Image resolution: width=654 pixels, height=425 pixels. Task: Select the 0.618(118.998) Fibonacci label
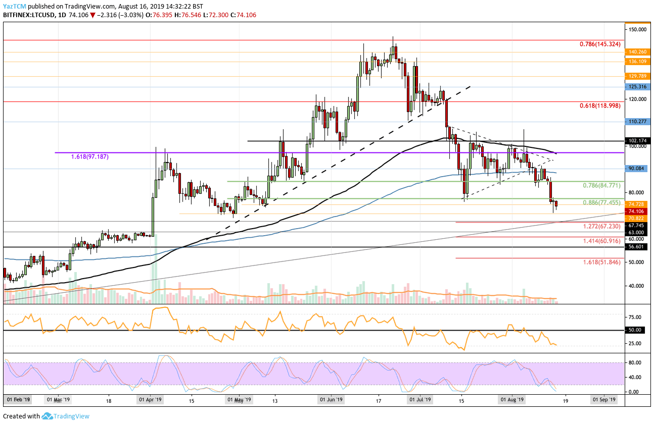601,107
